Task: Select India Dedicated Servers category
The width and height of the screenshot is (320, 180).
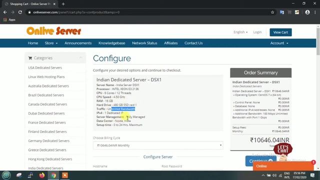Action: point(45,168)
